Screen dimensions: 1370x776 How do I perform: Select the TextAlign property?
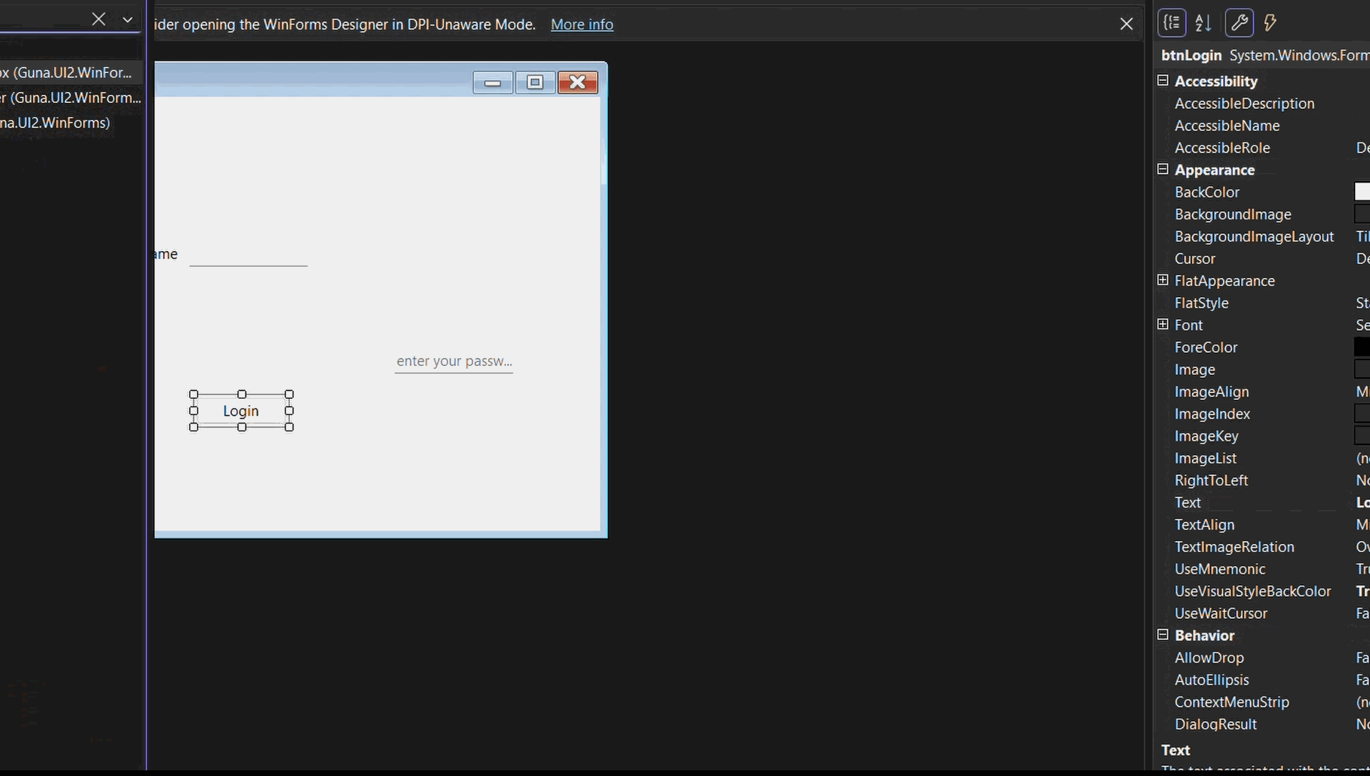click(x=1204, y=524)
